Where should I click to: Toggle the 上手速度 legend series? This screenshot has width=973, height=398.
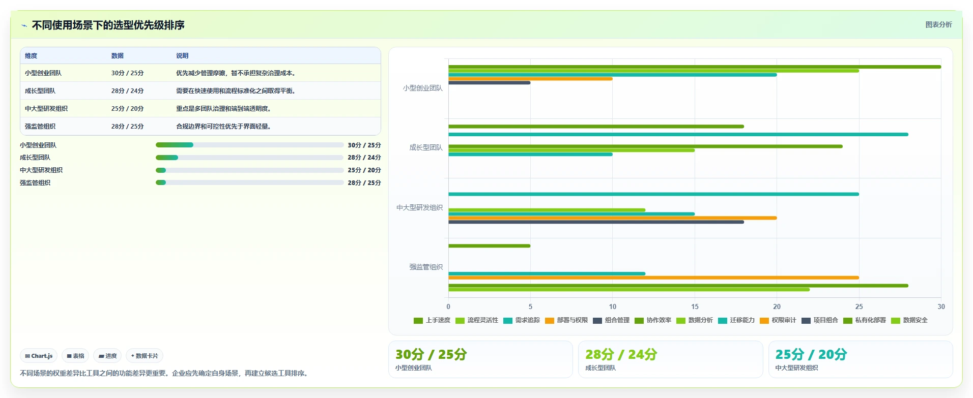coord(432,320)
